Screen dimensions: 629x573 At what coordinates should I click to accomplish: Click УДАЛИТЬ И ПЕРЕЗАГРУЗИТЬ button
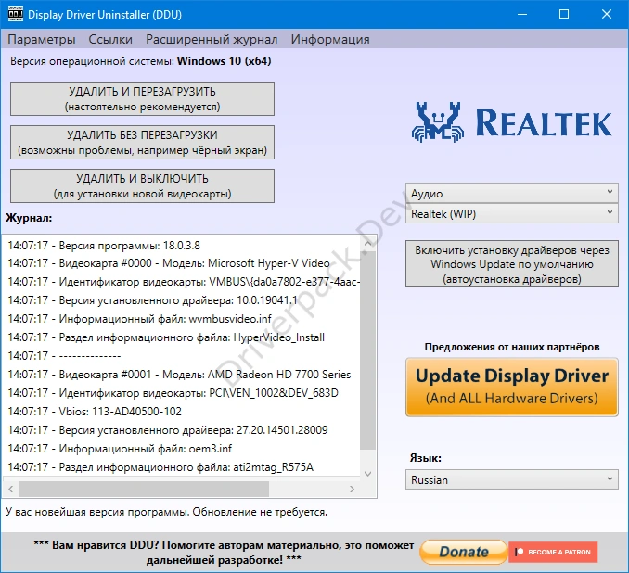[x=143, y=98]
